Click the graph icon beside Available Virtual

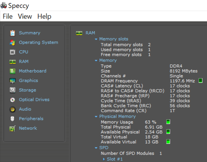pos(168,142)
